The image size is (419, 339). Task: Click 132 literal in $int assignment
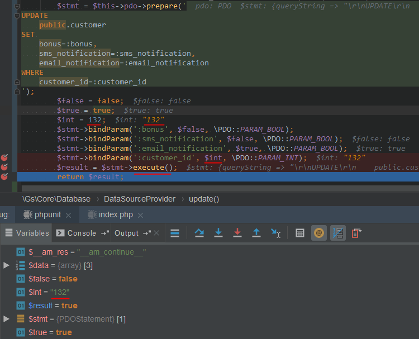pyautogui.click(x=95, y=120)
